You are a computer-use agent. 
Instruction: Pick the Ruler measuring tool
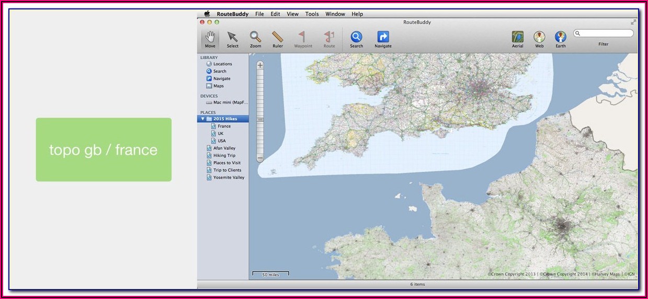click(x=278, y=38)
